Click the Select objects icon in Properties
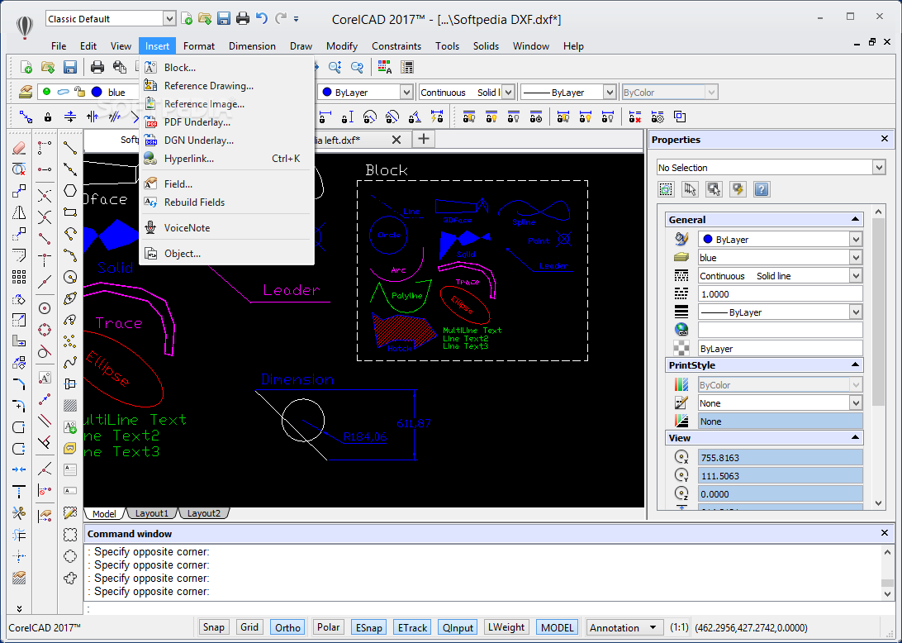Screen dimensions: 902x643 666,188
